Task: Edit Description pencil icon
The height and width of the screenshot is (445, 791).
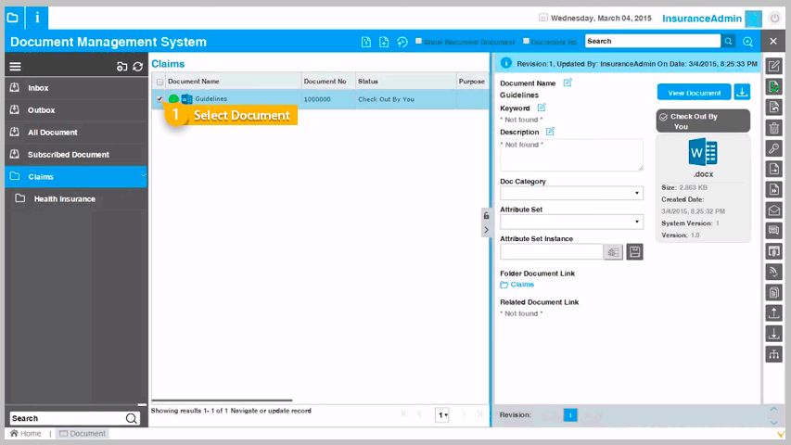Action: pos(551,131)
